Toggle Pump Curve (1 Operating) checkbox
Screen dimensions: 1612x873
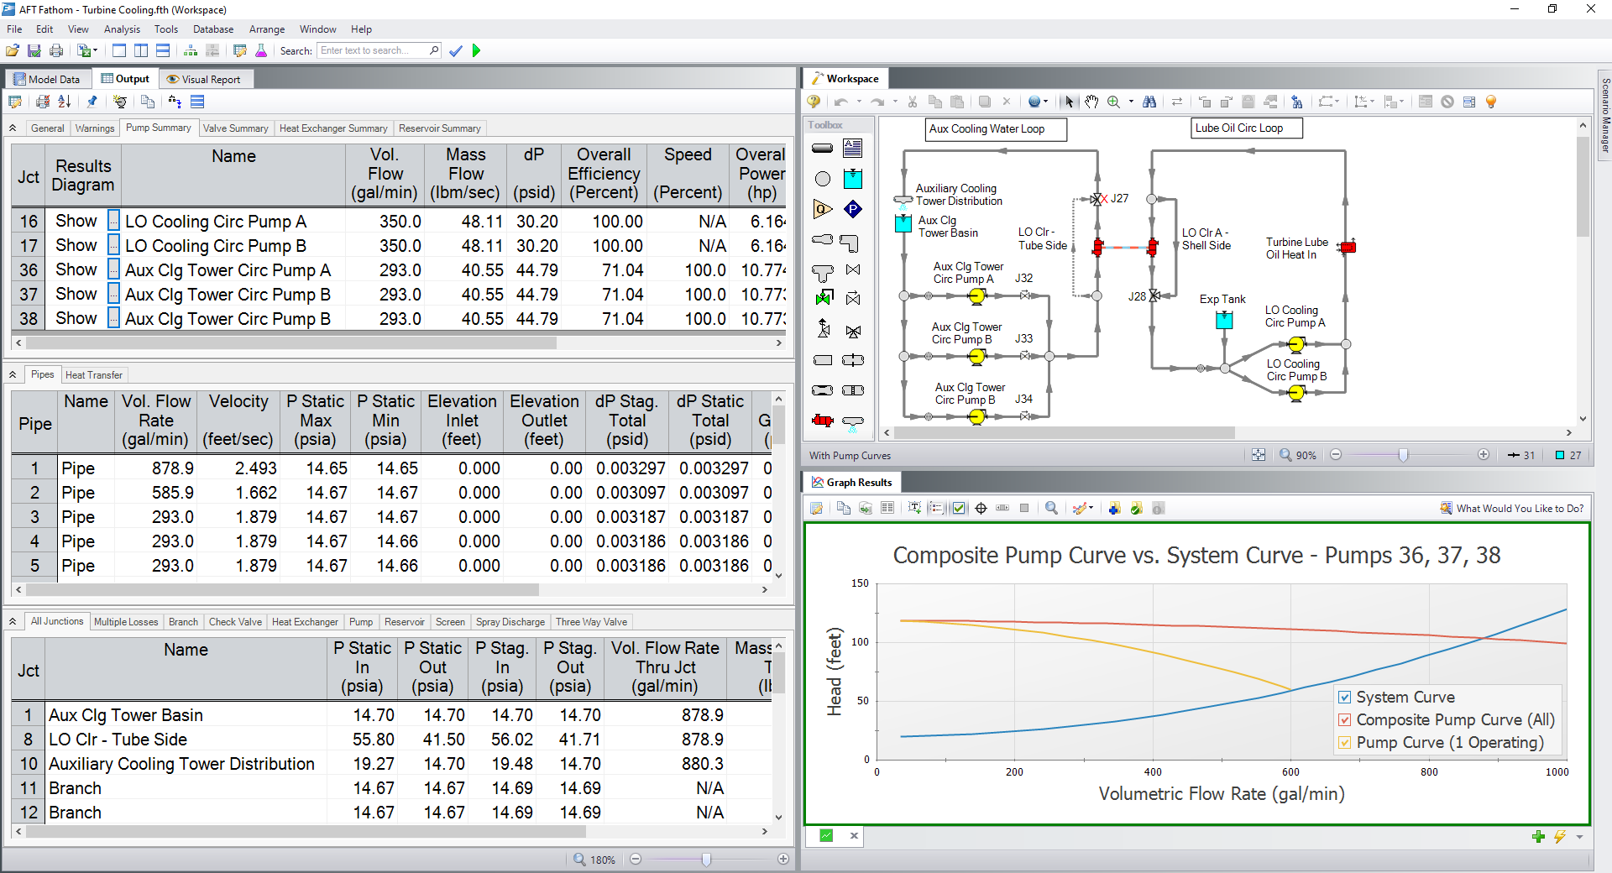tap(1345, 743)
